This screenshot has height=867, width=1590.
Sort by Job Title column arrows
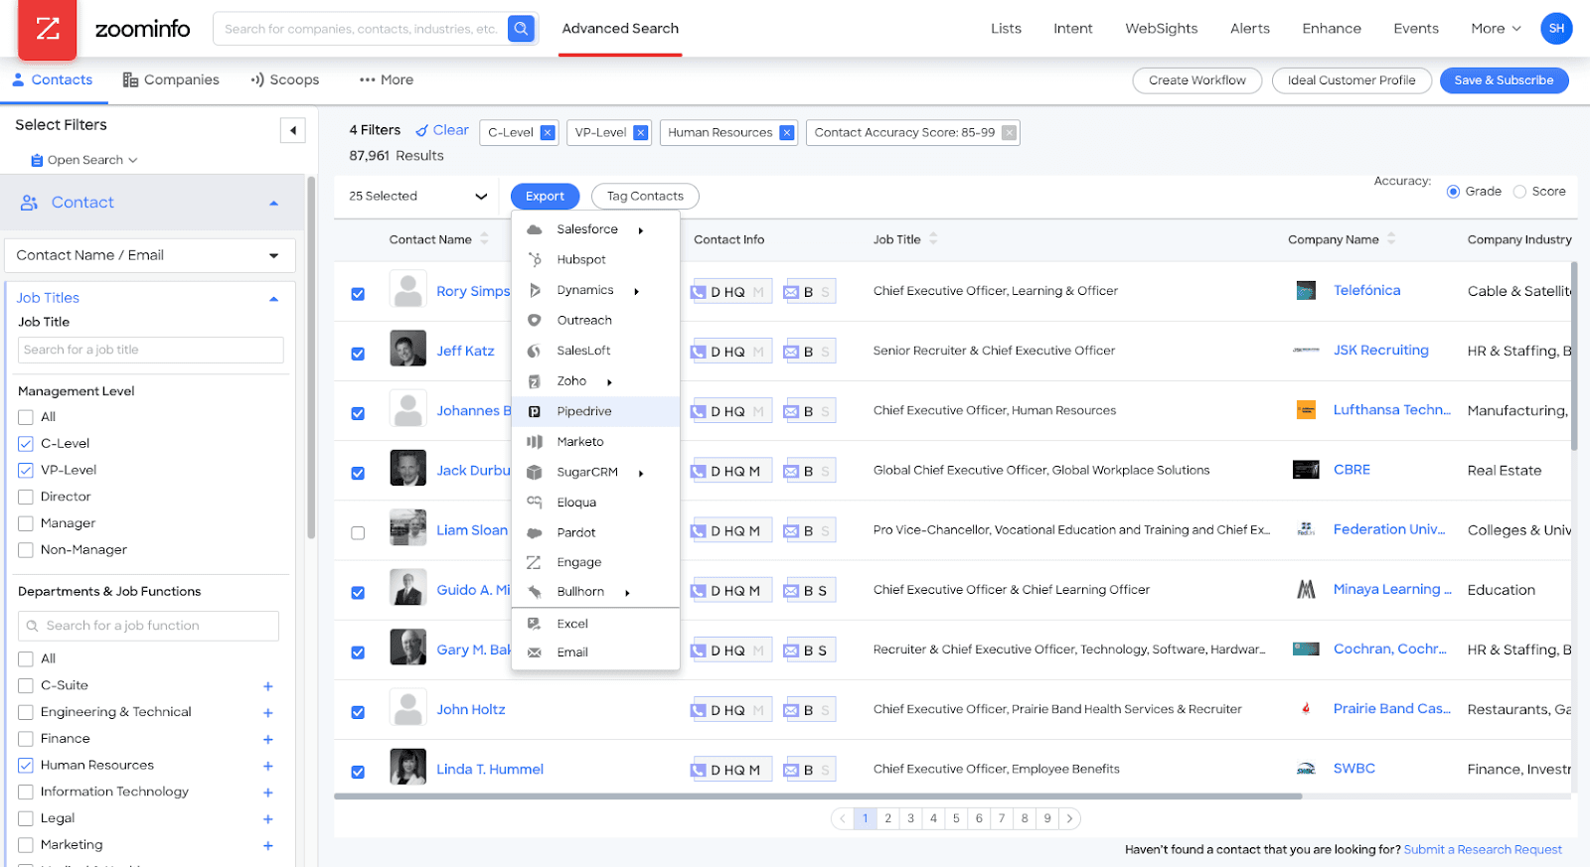pos(933,238)
